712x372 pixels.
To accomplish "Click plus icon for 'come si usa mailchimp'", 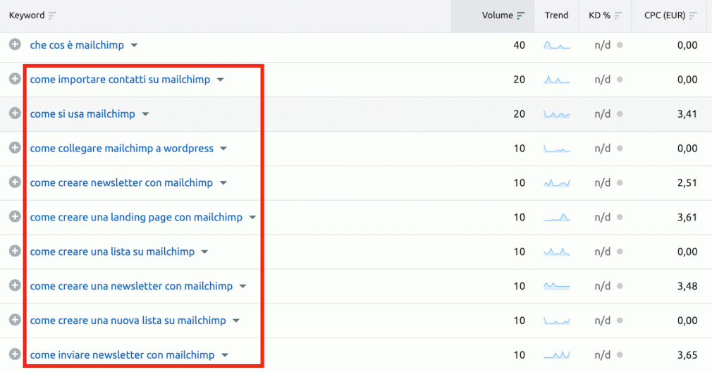I will [x=15, y=113].
